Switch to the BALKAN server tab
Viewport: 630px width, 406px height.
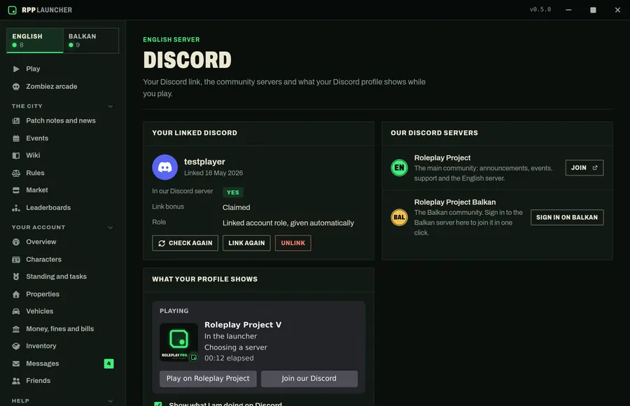[x=91, y=40]
